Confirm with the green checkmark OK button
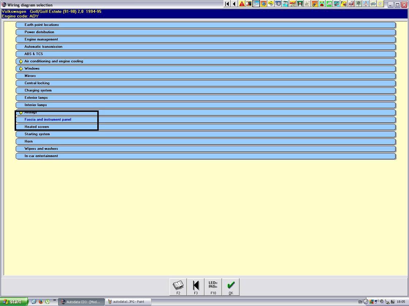This screenshot has width=409, height=306. (x=230, y=287)
